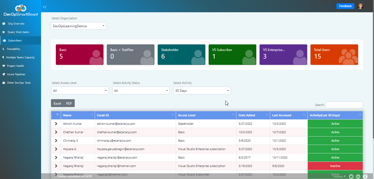Go to Org Overview menu item
Screen dimensions: 374x179
pos(21,24)
